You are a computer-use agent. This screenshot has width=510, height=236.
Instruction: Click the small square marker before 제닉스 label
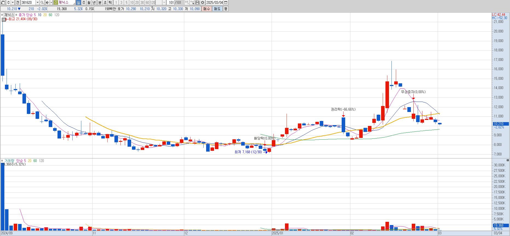click(x=2, y=15)
